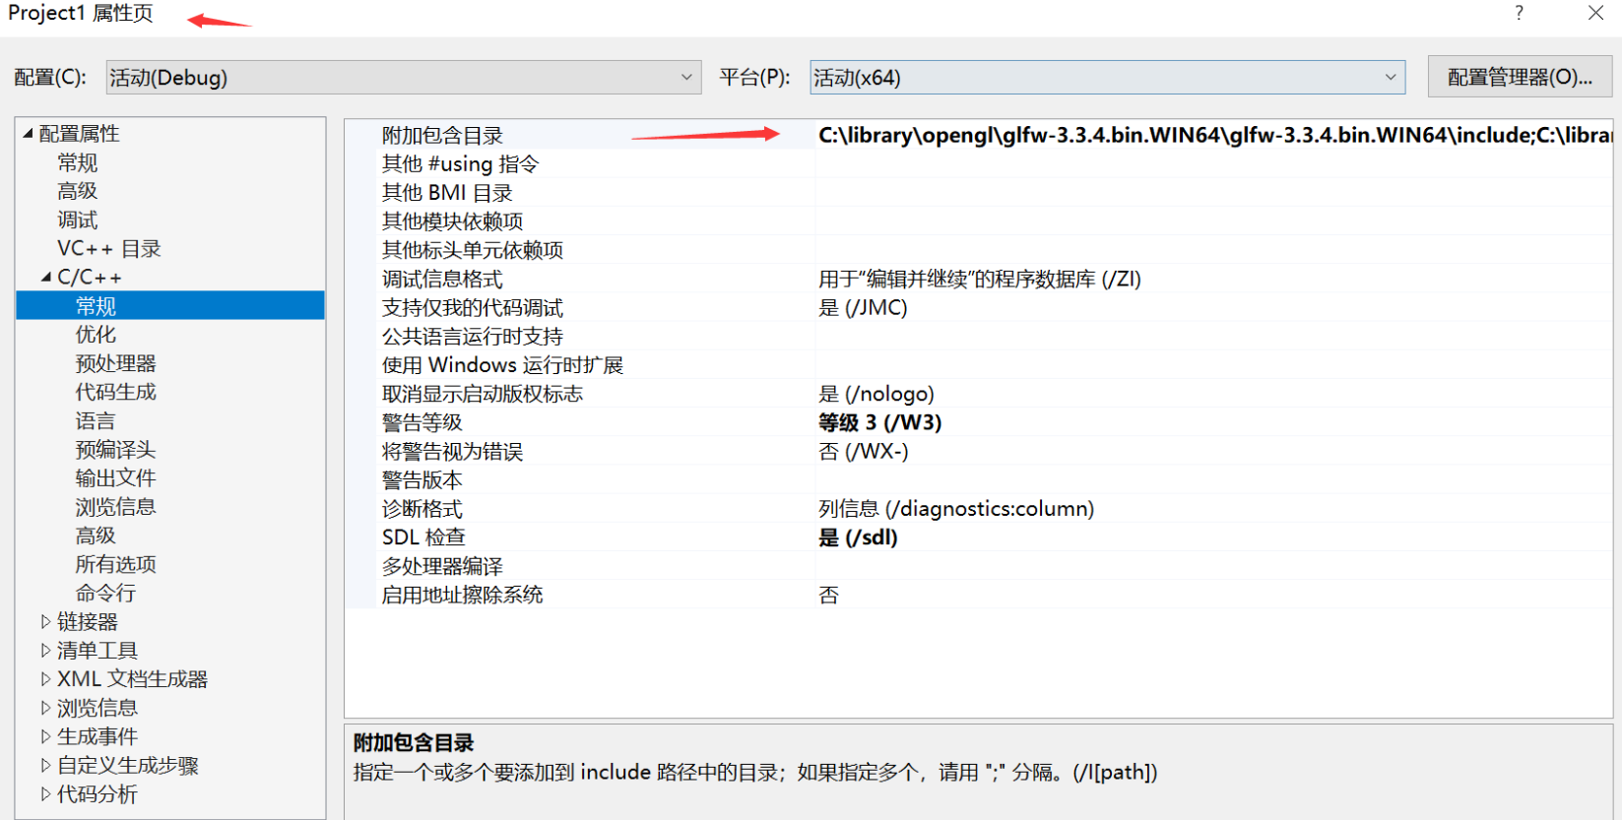This screenshot has width=1622, height=820.
Task: Click the 将警告视为错误 property label
Action: pyautogui.click(x=452, y=451)
